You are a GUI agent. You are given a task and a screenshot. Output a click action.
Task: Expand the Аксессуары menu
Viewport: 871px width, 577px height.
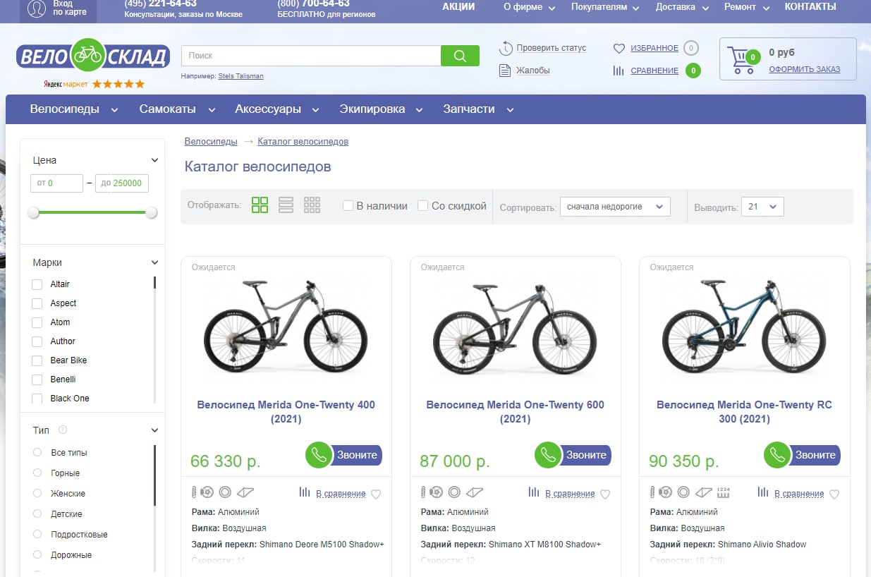click(277, 109)
